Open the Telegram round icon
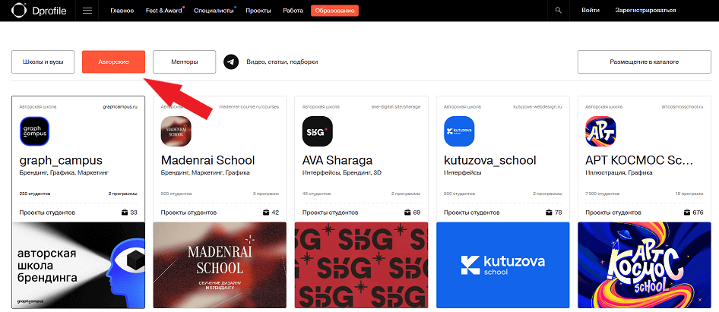719x312 pixels. coord(231,61)
